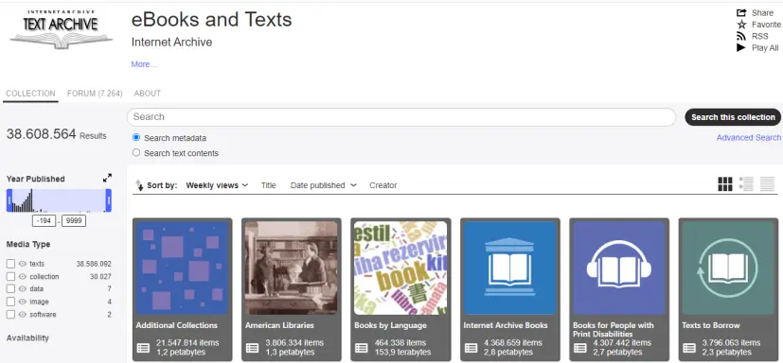Click the left year range slider handle
Screen dimensions: 783x363
pos(9,200)
